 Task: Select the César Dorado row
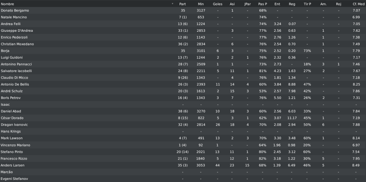coord(183,118)
